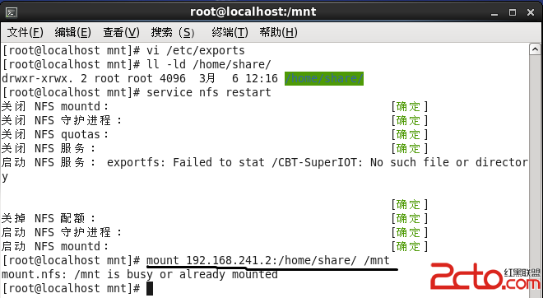Screen dimensions: 543x298
Task: Click the 'service nfs restart' command
Action: 208,92
